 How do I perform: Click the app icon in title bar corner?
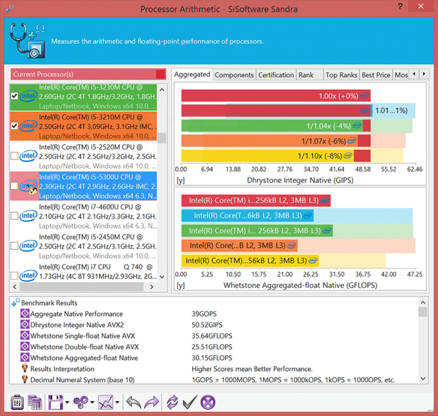point(9,8)
